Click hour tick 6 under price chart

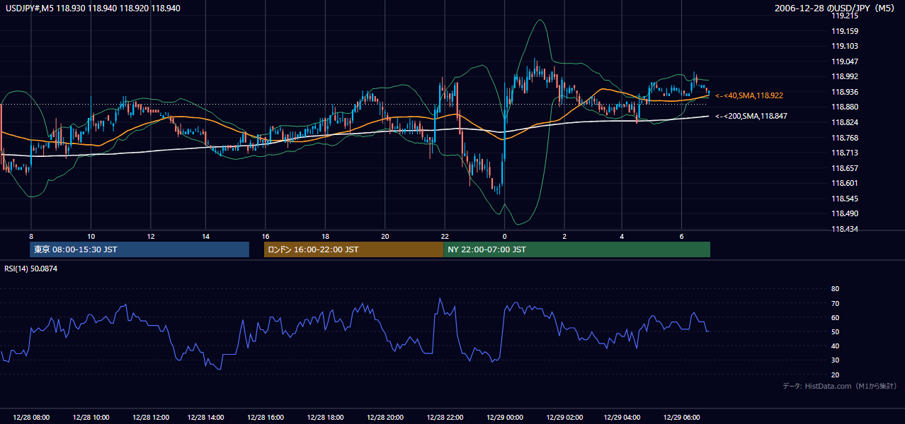click(x=681, y=236)
